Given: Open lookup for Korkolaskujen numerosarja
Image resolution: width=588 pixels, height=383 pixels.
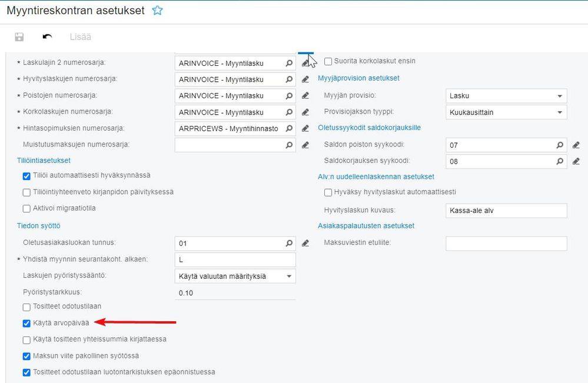Looking at the screenshot, I should (x=289, y=112).
